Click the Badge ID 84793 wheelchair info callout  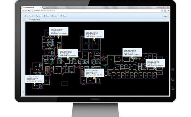pyautogui.click(x=132, y=53)
